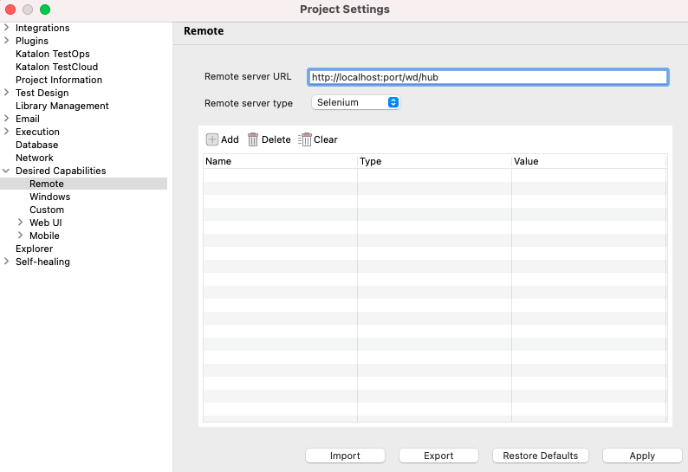688x472 pixels.
Task: Click the Add capability plus icon
Action: click(212, 139)
